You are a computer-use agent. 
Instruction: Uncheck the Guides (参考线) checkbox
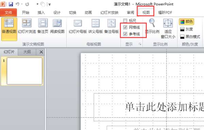click(x=125, y=34)
